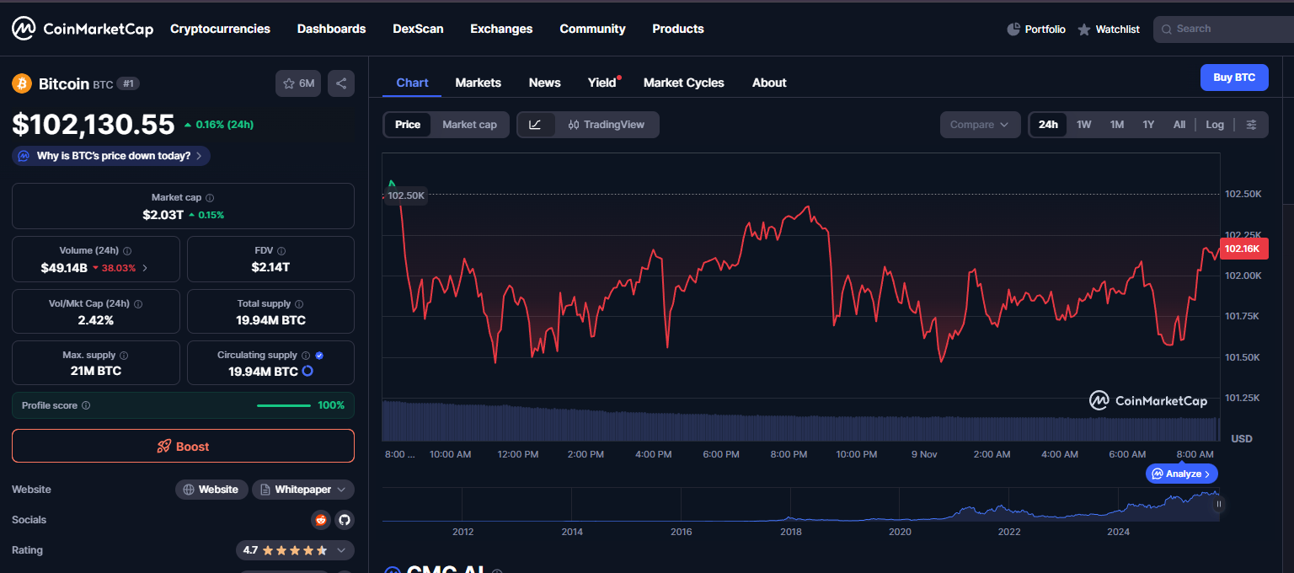Select the 1W time range

tap(1083, 125)
